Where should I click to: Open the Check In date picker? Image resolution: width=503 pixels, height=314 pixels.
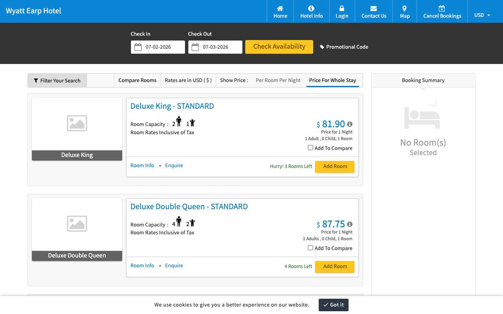tap(158, 47)
